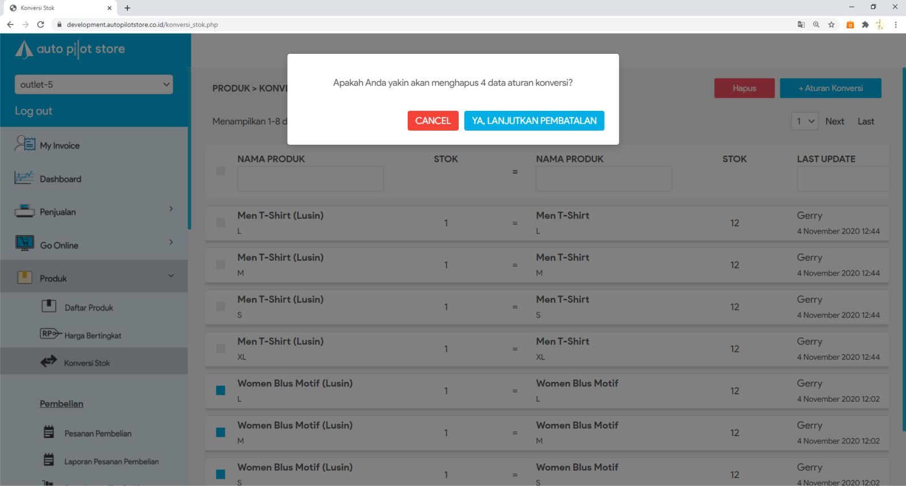
Task: Click the red CANCEL button
Action: [x=433, y=121]
